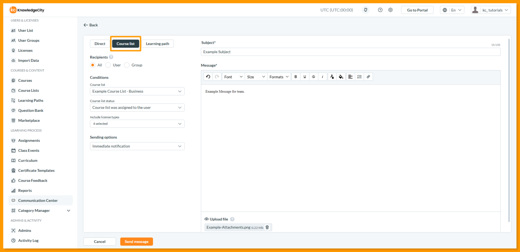The height and width of the screenshot is (252, 520).
Task: Toggle bold formatting in the editor
Action: [x=296, y=77]
